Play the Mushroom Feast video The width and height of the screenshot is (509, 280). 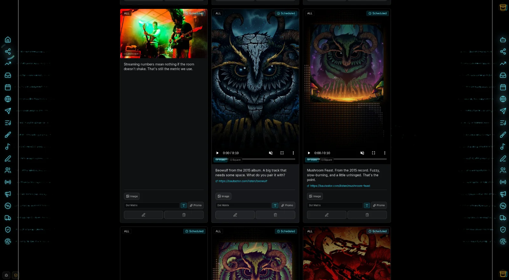pos(309,153)
